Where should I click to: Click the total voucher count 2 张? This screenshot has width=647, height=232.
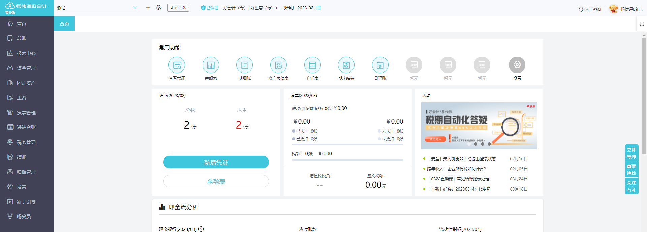pyautogui.click(x=190, y=125)
